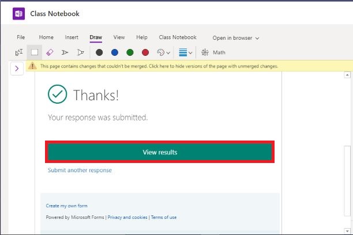Image resolution: width=353 pixels, height=235 pixels.
Task: Select the rectangle selection tool
Action: point(35,52)
